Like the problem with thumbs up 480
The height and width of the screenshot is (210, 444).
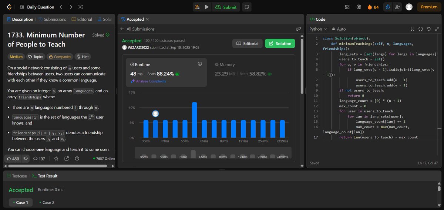tap(13, 159)
